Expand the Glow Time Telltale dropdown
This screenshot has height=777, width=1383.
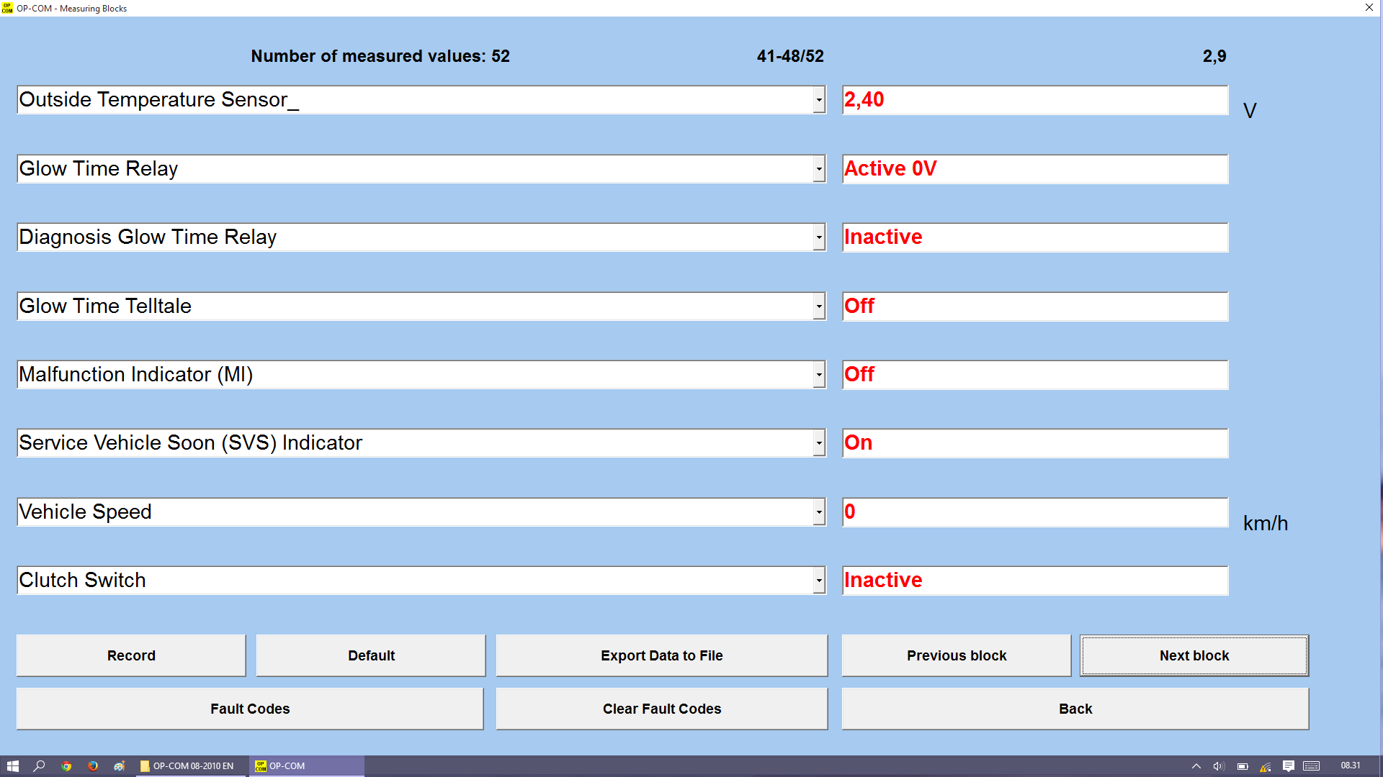819,306
